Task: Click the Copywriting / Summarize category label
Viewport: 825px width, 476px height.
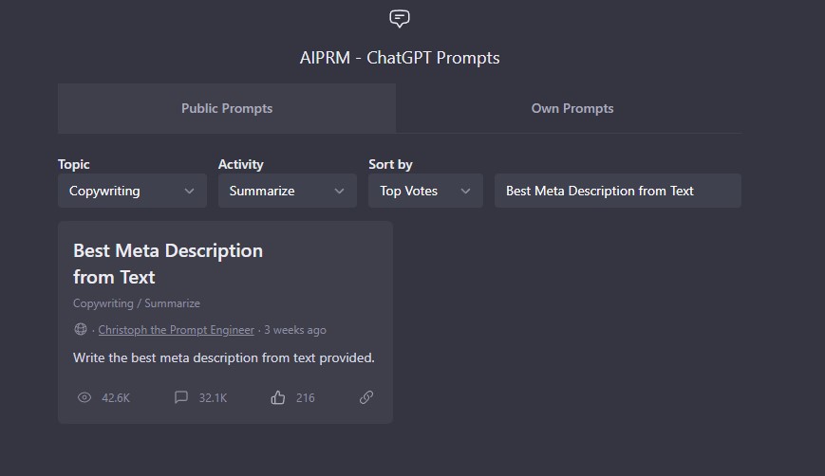Action: [137, 303]
